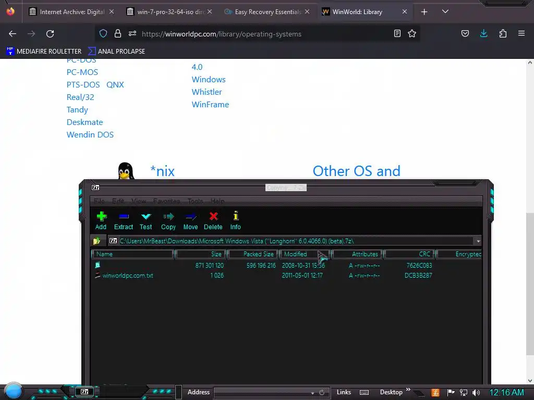Click the Add button in 7-Zip toolbar

(101, 221)
